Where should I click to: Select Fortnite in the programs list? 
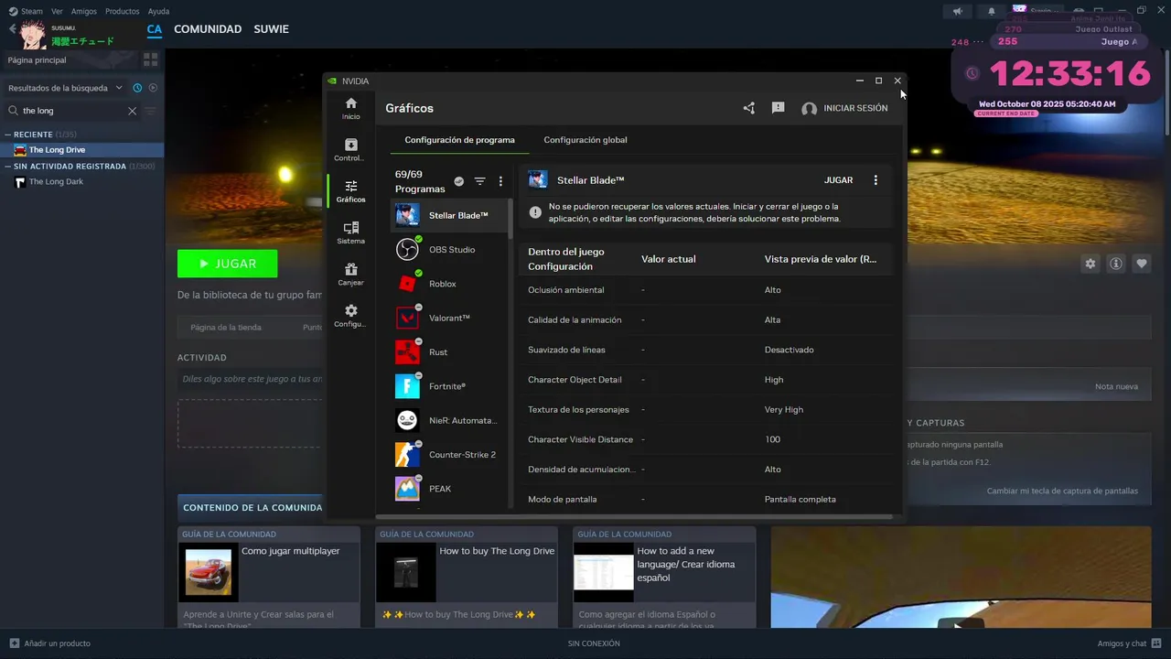click(448, 386)
